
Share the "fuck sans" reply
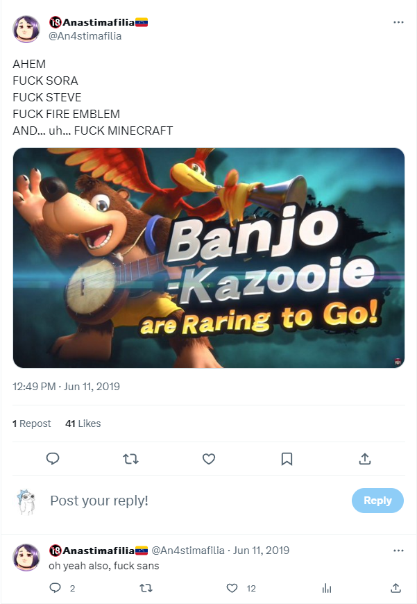tap(395, 588)
